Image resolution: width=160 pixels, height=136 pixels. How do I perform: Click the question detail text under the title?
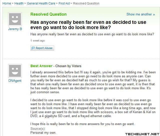[92, 34]
